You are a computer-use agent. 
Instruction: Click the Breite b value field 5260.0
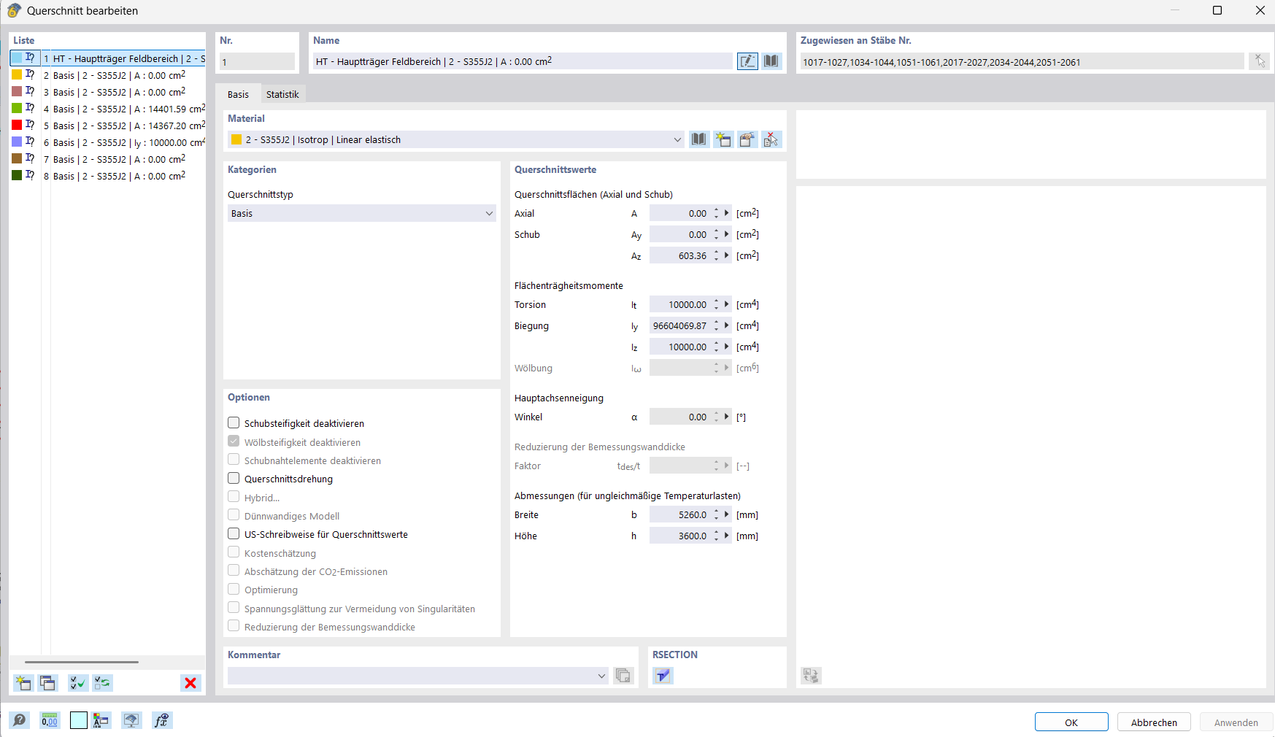680,514
